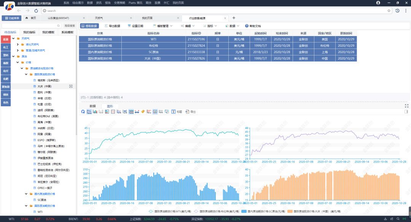Viewport: 411px width, 222px height.
Task: Click the bookmark star in search bar
Action: [389, 11]
